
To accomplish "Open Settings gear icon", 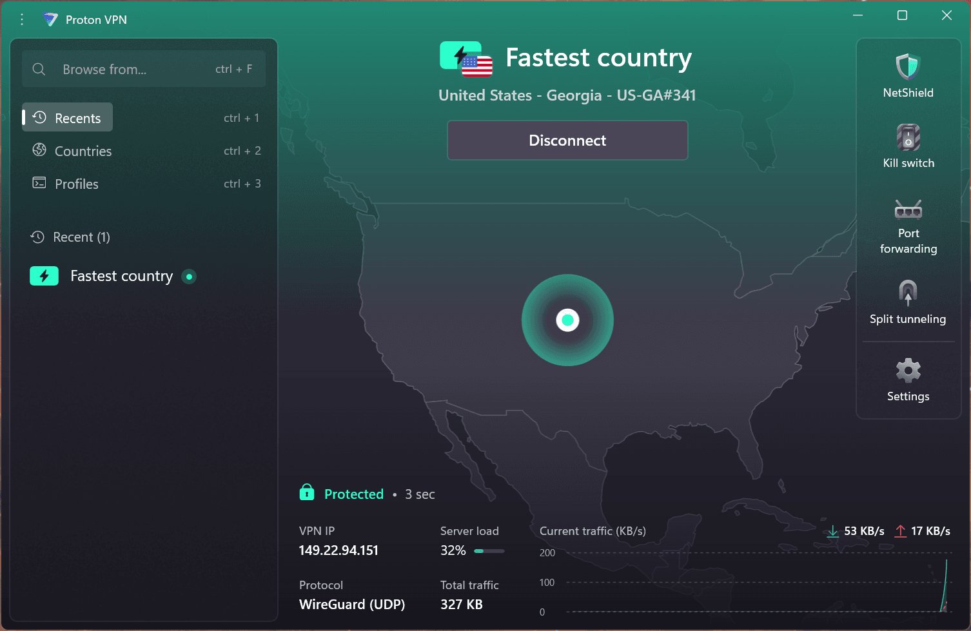I will [x=908, y=370].
